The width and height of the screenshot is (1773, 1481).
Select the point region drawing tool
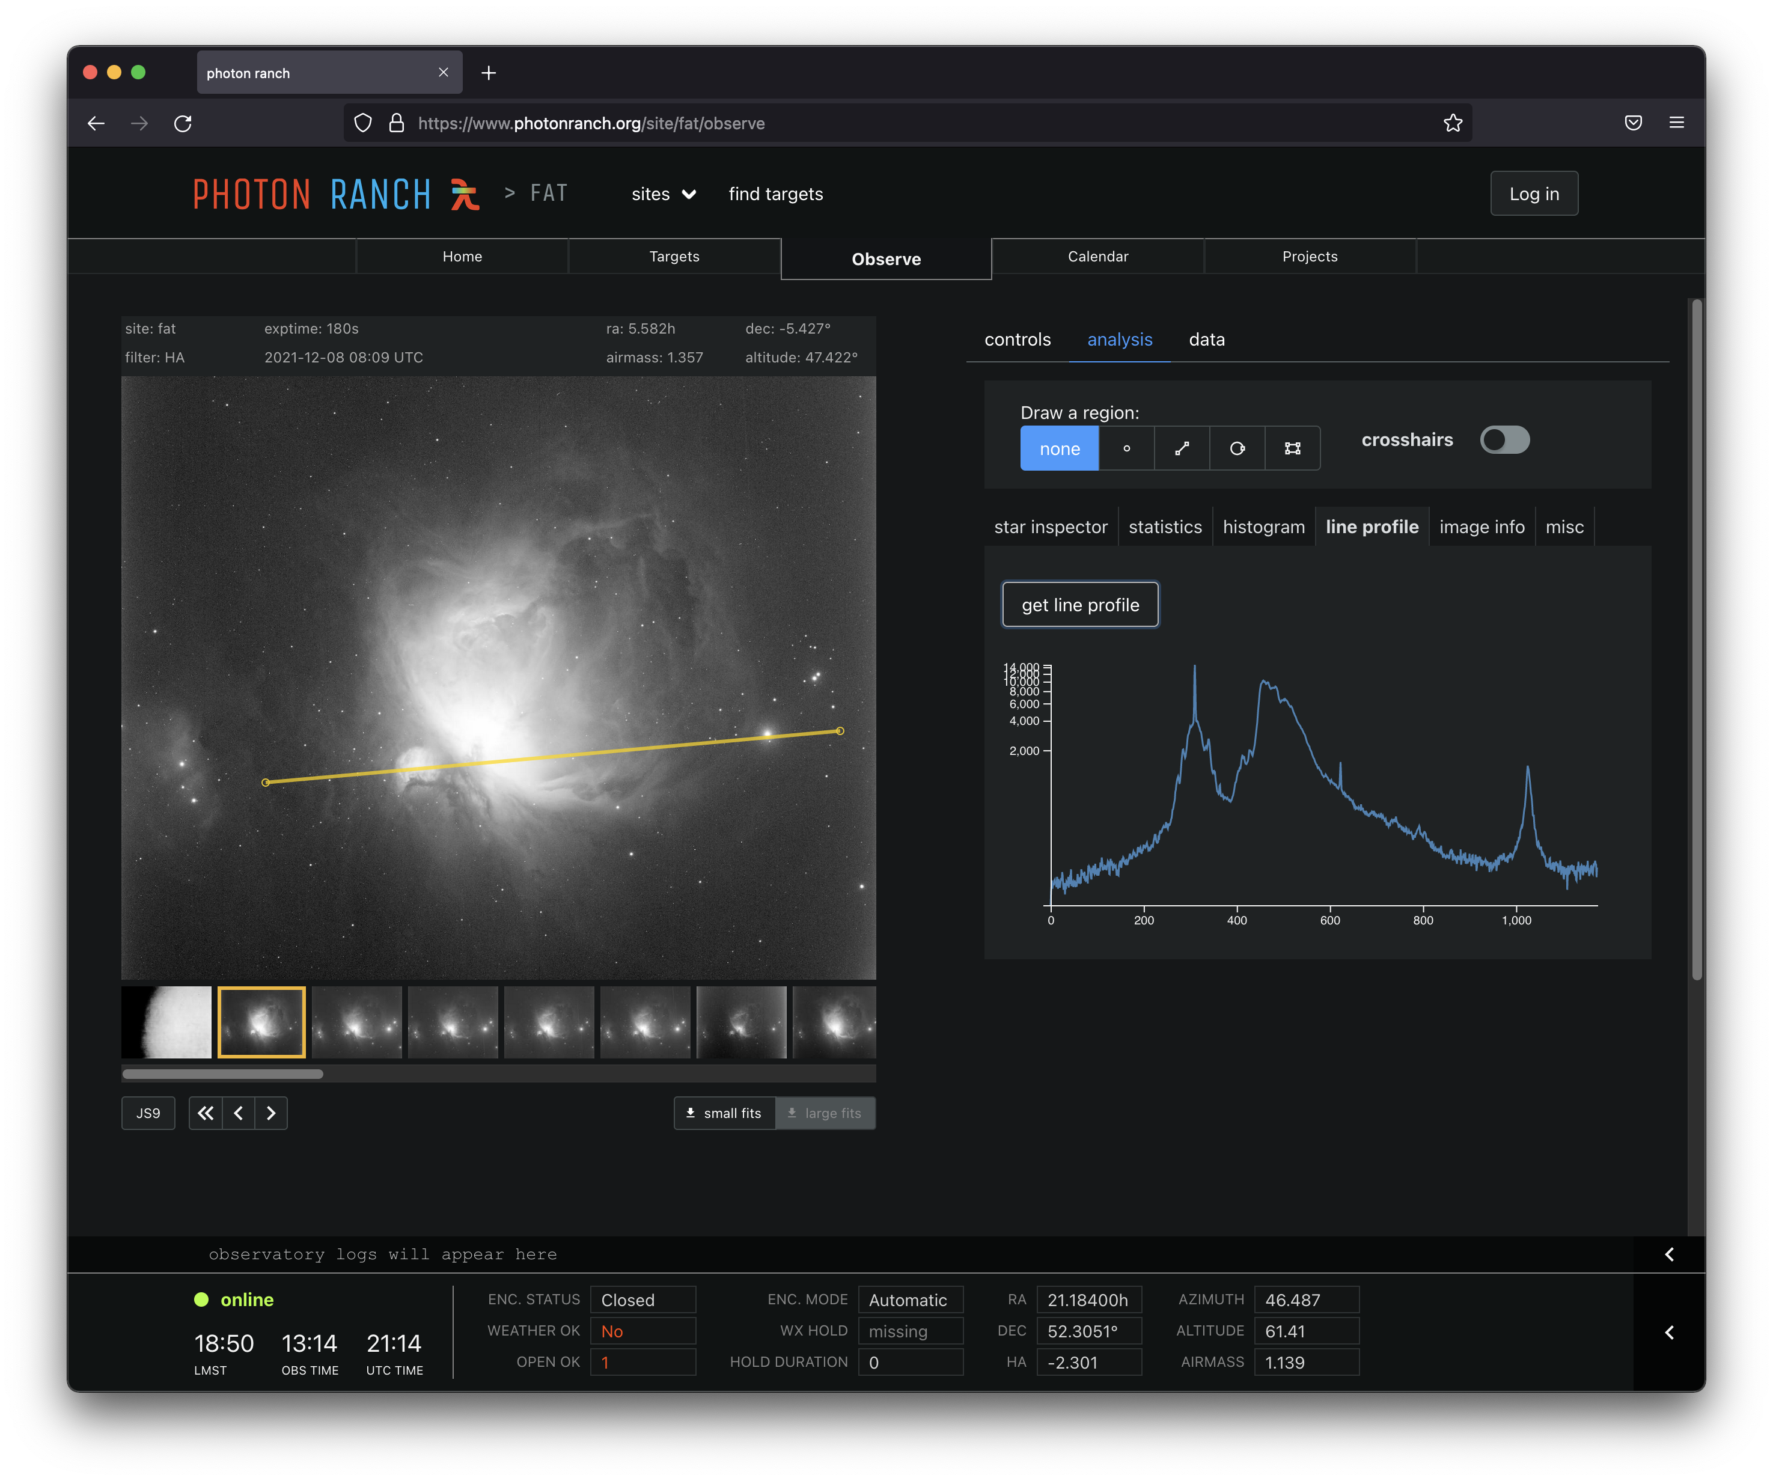1126,448
